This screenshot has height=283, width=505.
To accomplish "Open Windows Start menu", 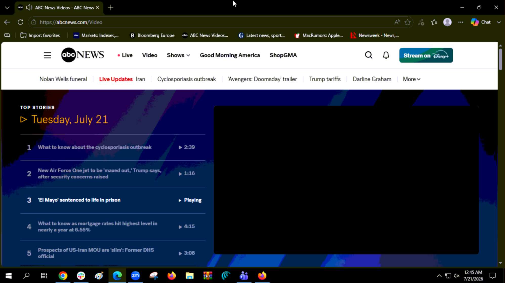I will pos(9,276).
